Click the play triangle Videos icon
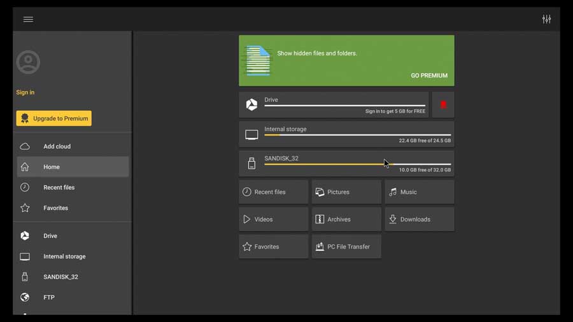This screenshot has width=573, height=322. (247, 220)
